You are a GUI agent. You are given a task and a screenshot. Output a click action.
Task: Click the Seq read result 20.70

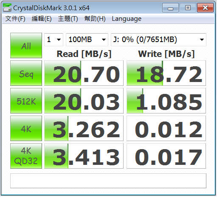(x=84, y=73)
